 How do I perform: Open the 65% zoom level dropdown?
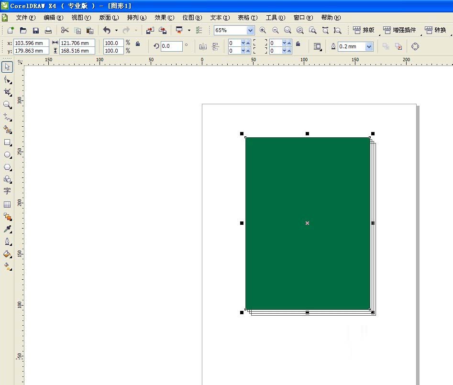(250, 30)
